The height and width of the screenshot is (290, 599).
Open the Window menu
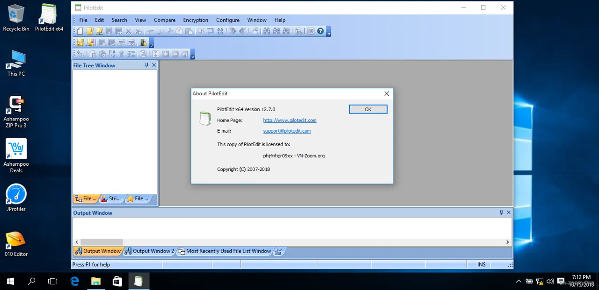click(257, 20)
